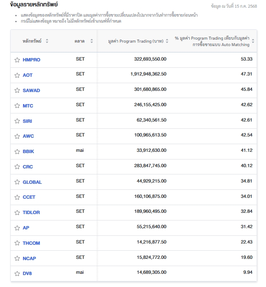Mark SAWAD with the star icon
The width and height of the screenshot is (266, 287).
(17, 90)
